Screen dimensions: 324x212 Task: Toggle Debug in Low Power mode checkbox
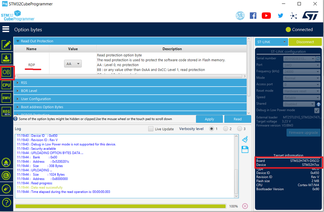(317, 110)
